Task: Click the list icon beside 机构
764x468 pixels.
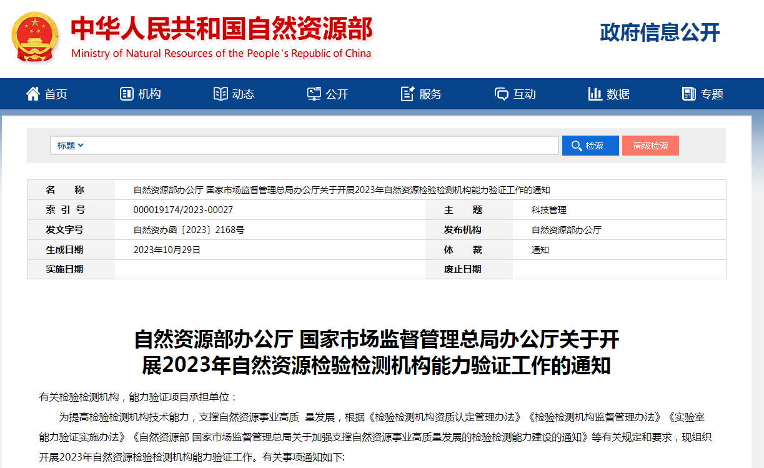Action: click(126, 94)
